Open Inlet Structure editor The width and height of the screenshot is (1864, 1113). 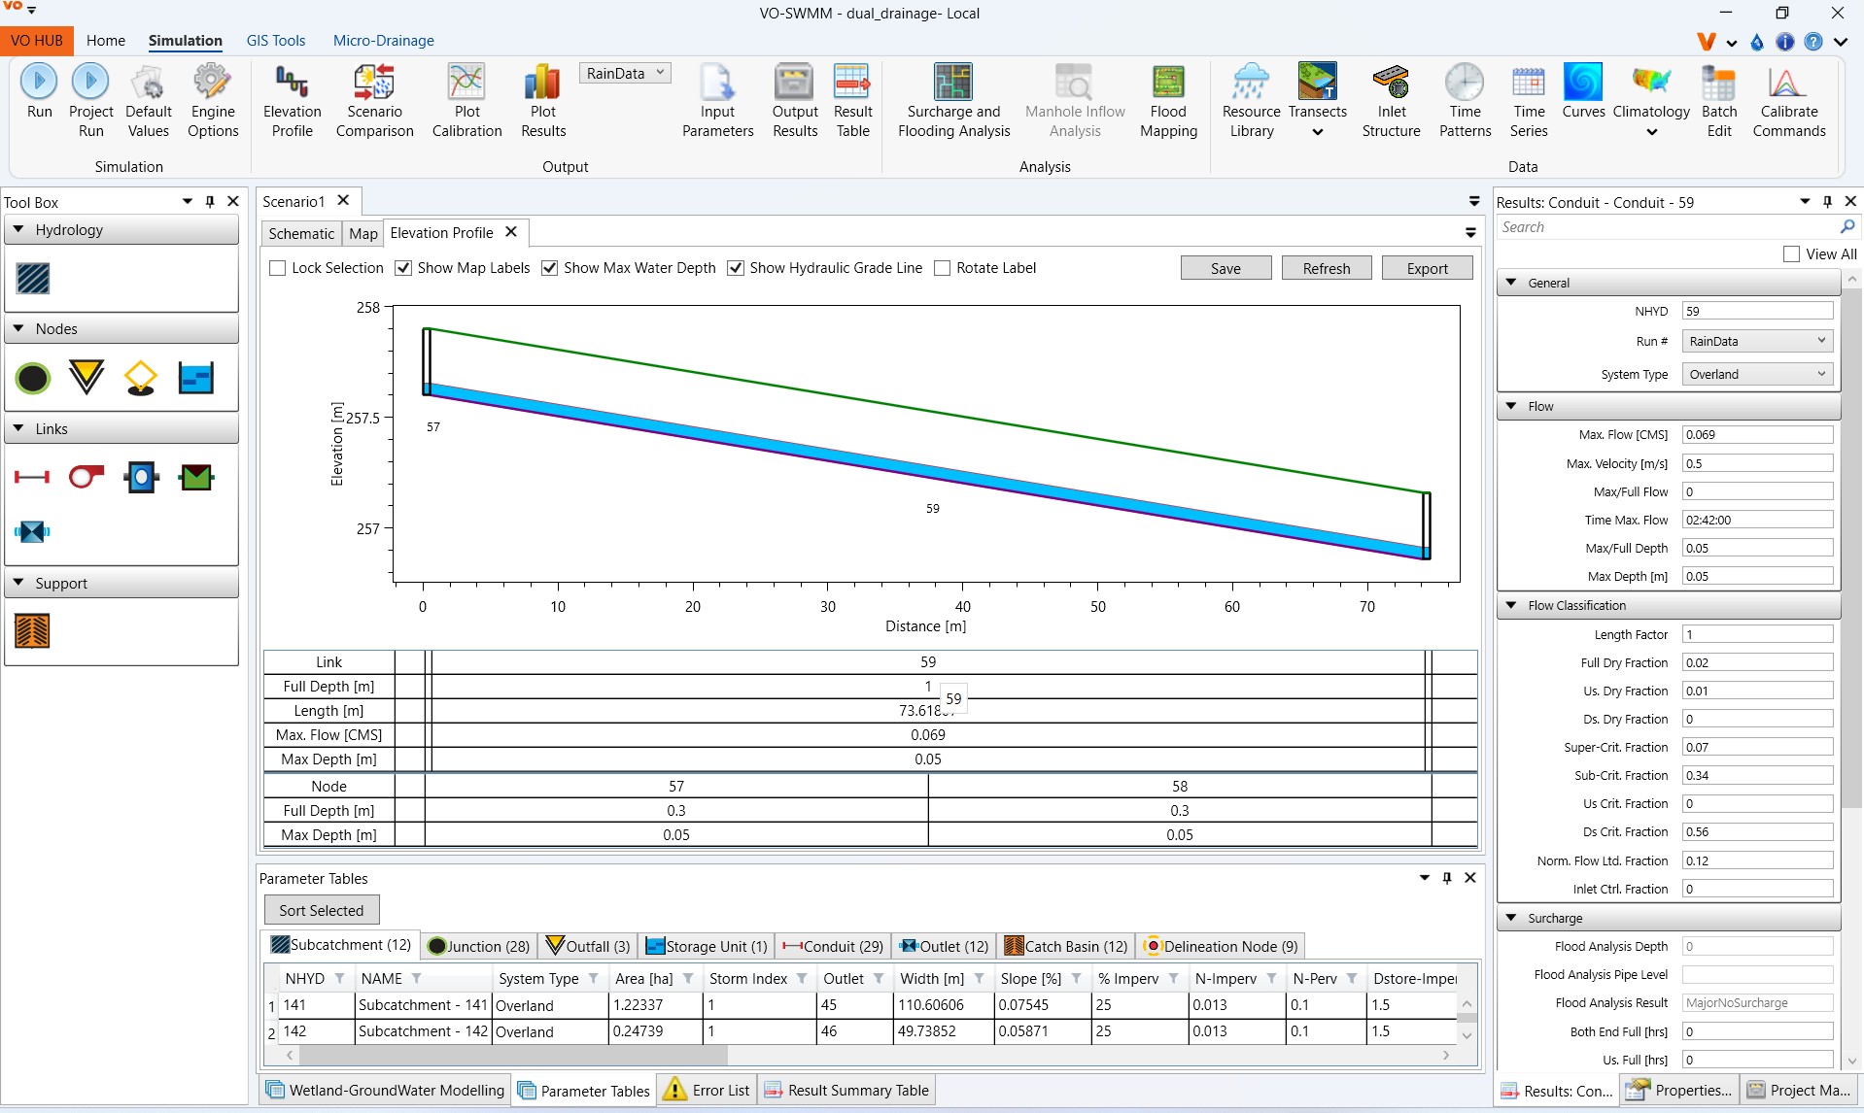click(x=1391, y=100)
